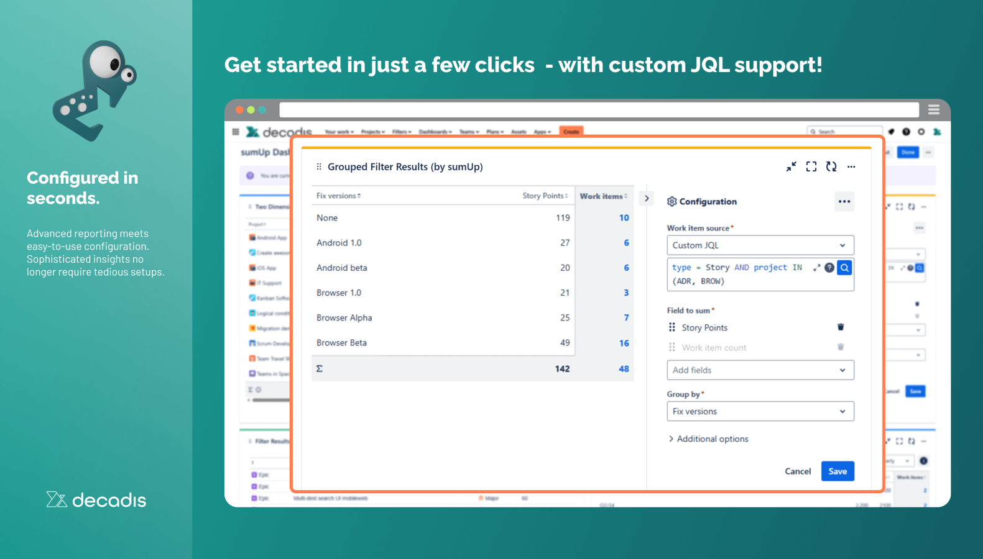This screenshot has height=559, width=983.
Task: Open the Add fields dropdown
Action: [x=760, y=370]
